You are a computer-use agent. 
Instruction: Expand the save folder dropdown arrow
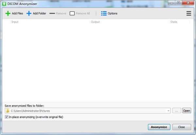click(x=168, y=111)
